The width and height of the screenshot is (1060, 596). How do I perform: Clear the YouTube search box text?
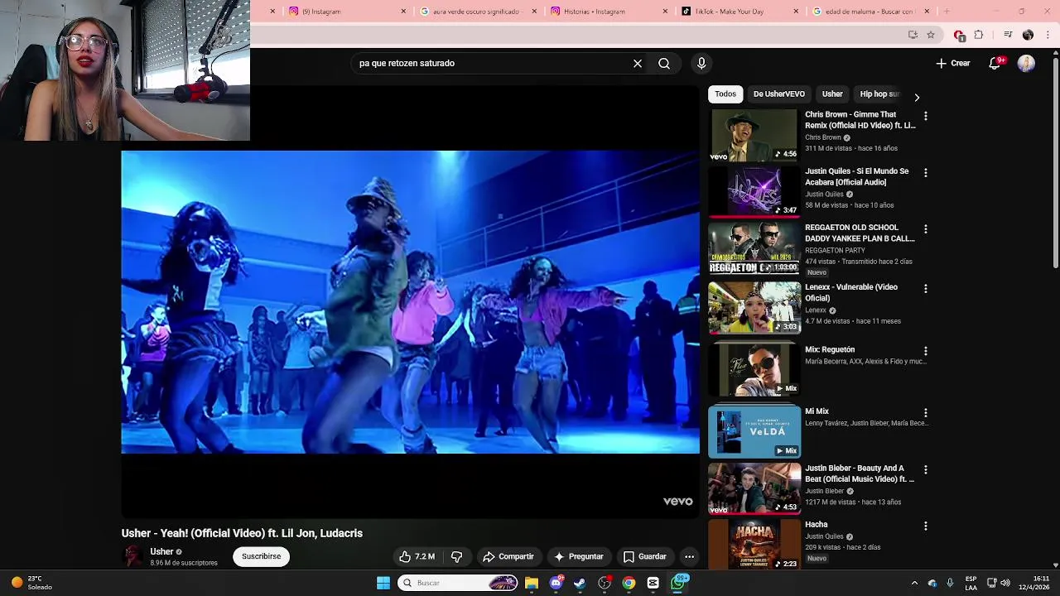click(x=638, y=63)
